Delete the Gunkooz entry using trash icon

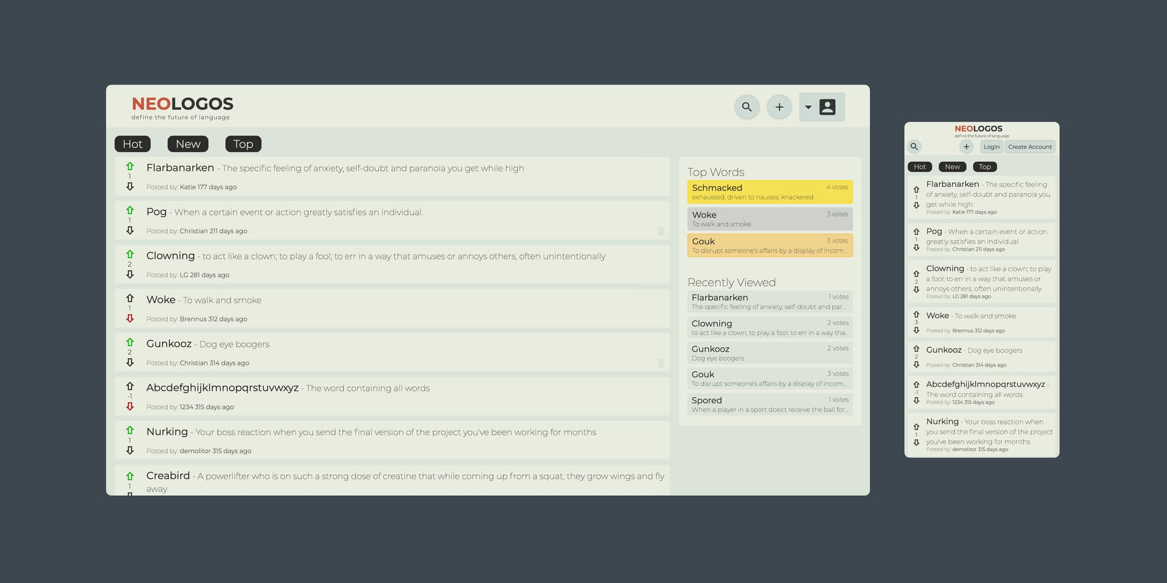660,363
